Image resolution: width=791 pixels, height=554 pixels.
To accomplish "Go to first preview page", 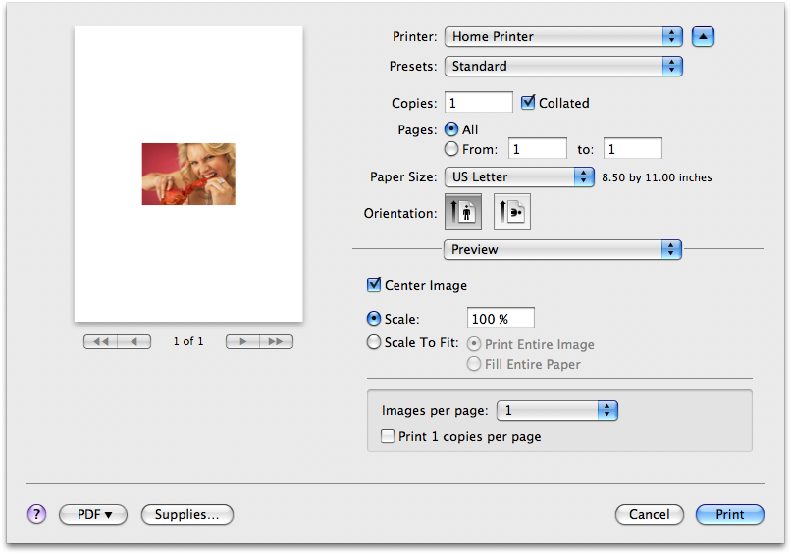I will click(x=101, y=341).
